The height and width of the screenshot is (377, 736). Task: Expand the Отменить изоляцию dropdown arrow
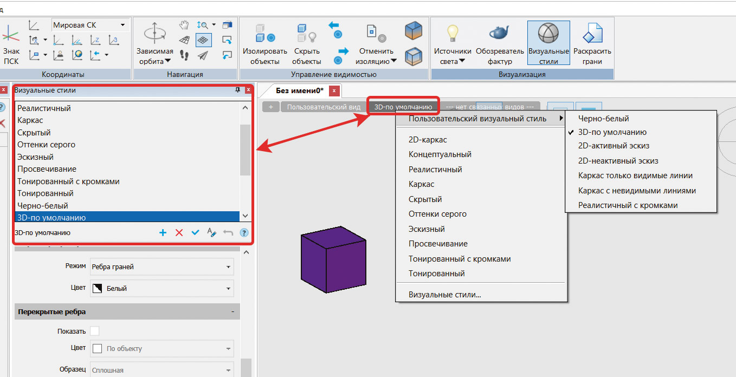tap(393, 61)
